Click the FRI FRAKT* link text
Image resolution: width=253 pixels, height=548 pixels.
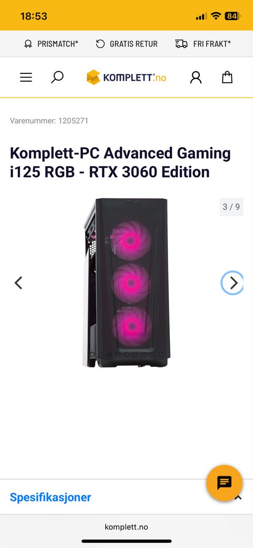212,44
